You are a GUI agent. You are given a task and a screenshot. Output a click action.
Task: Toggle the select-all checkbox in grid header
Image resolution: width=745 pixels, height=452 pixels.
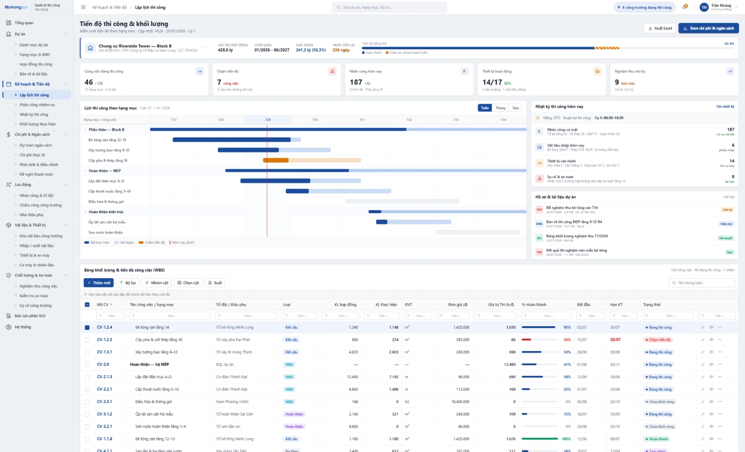87,305
